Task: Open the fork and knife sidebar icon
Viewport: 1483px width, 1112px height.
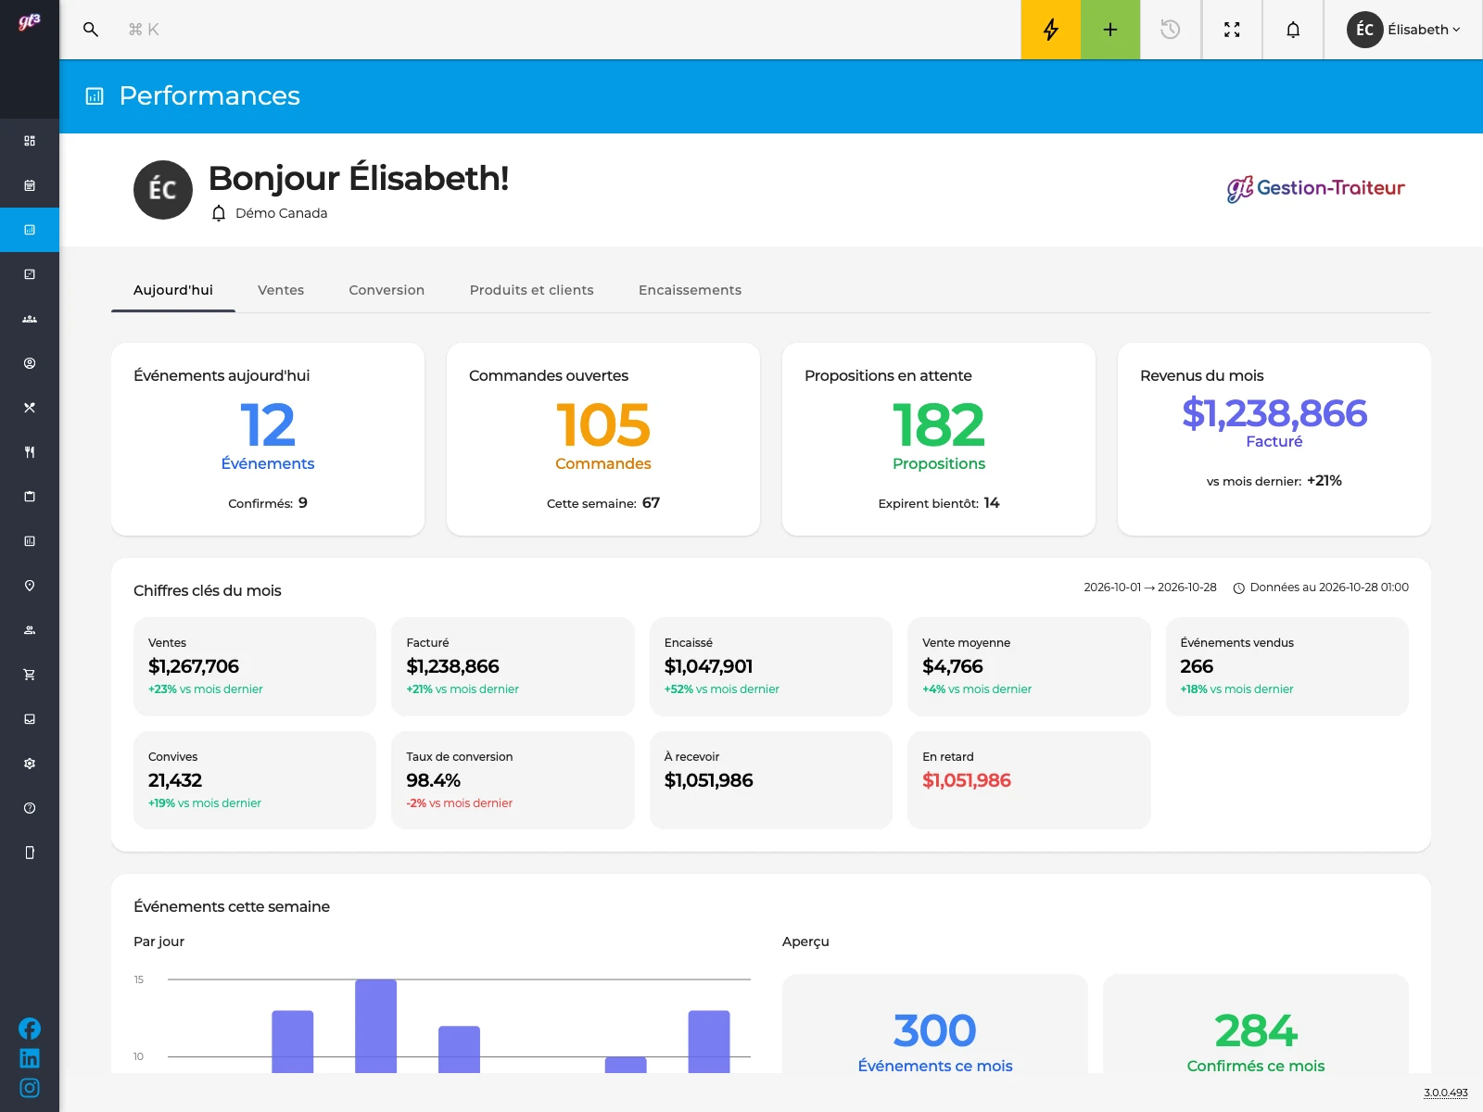Action: tap(30, 452)
